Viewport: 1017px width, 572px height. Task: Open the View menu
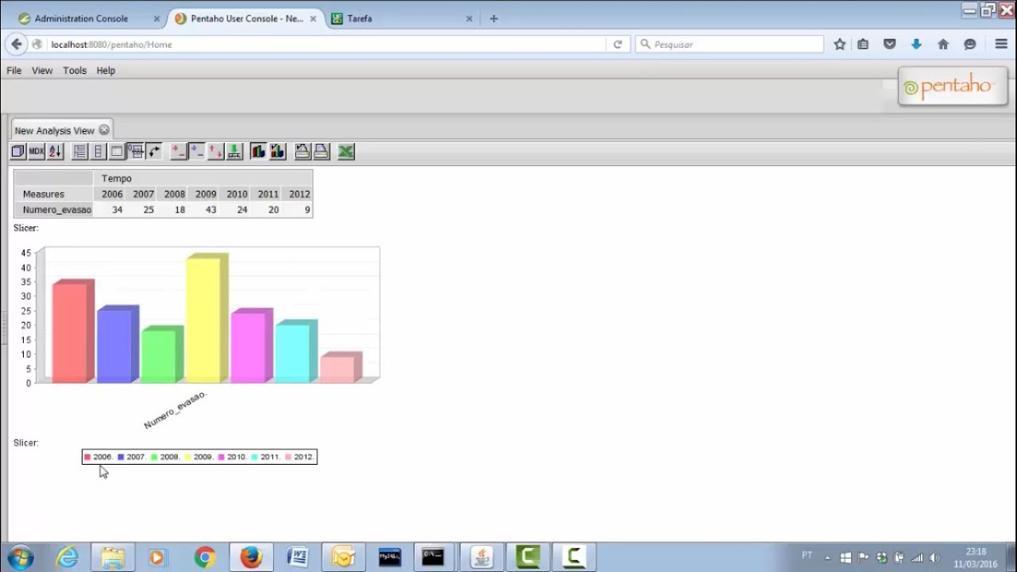tap(42, 71)
